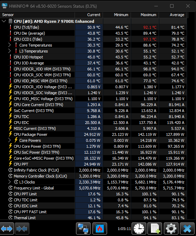Screen dimensions: 196x236
Task: Click the 1:05:11 elapsed time display
Action: pos(124,229)
